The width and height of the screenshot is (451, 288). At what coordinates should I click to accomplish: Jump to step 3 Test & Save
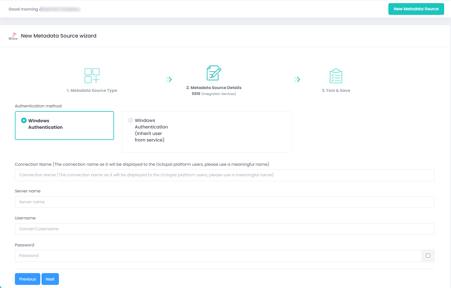336,91
